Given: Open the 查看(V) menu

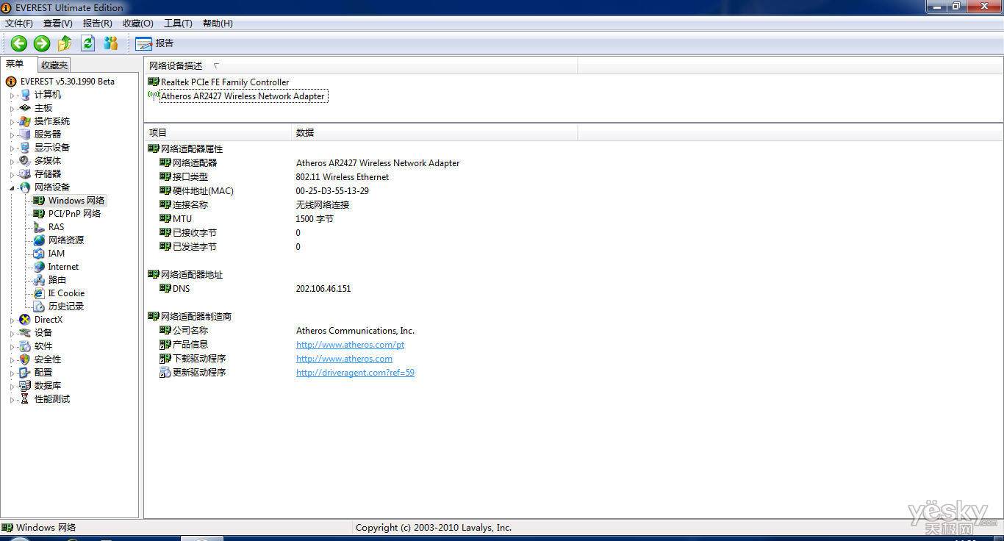Looking at the screenshot, I should coord(57,24).
